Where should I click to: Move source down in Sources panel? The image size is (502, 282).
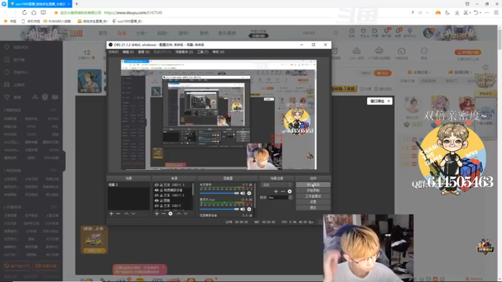click(185, 213)
